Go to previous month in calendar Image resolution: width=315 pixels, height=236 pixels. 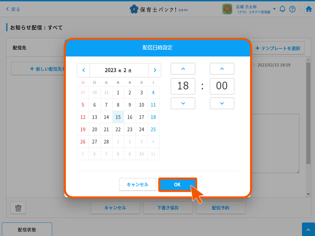point(84,70)
